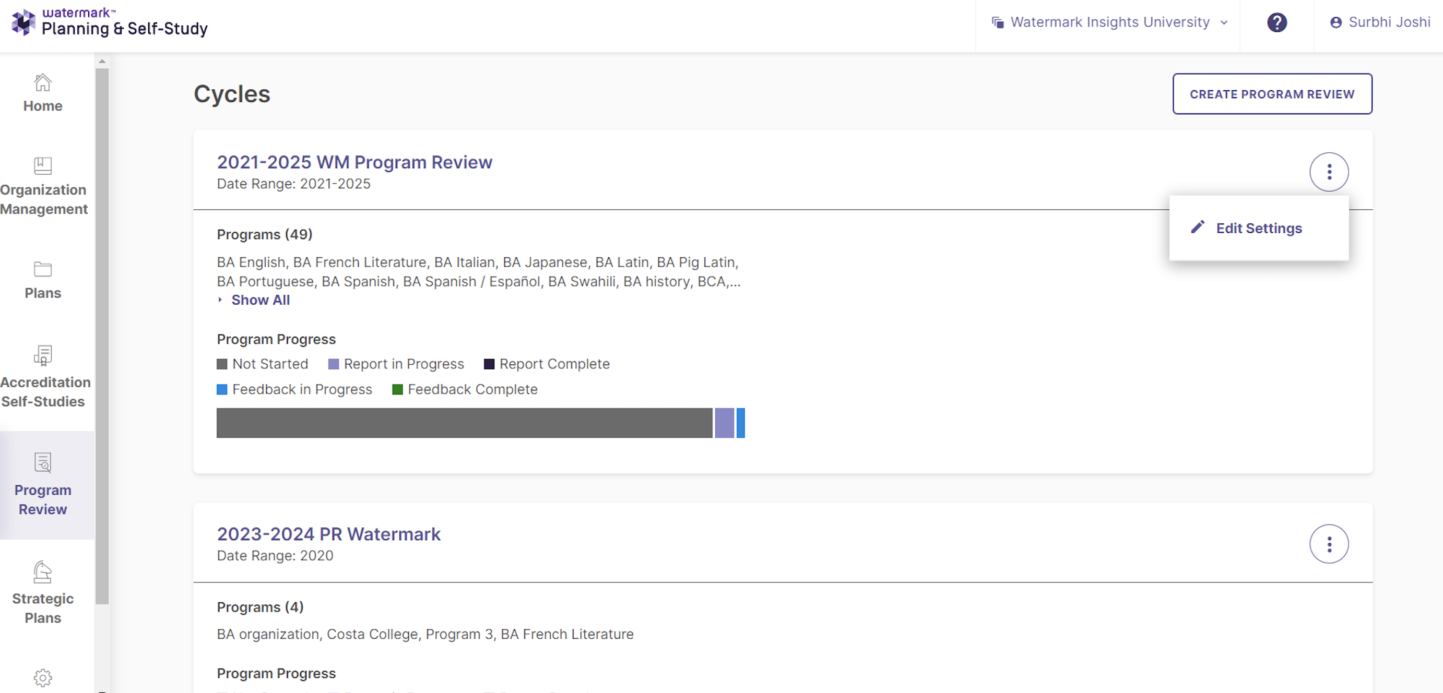This screenshot has height=693, width=1443.
Task: Click the BA English program list text
Action: click(x=479, y=271)
